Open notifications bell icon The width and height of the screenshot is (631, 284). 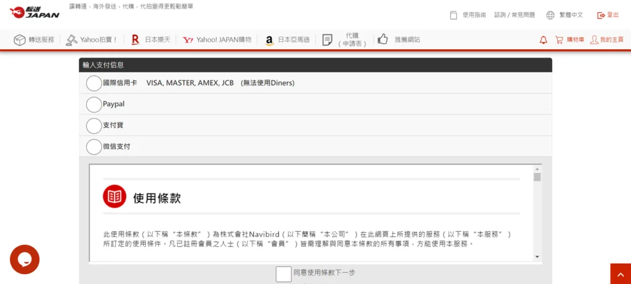(x=543, y=40)
